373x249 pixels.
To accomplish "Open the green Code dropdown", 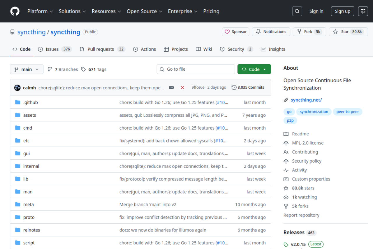I will click(x=254, y=69).
